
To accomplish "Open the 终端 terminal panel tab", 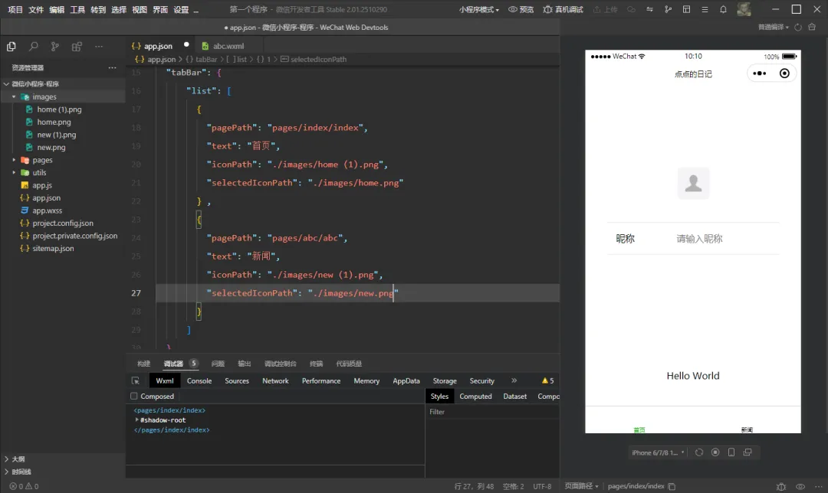I will click(x=316, y=364).
